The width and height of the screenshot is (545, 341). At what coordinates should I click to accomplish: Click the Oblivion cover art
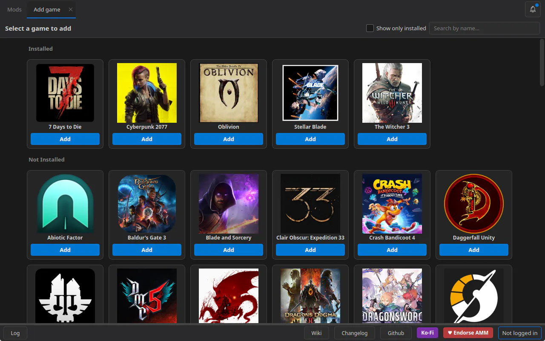click(x=229, y=93)
